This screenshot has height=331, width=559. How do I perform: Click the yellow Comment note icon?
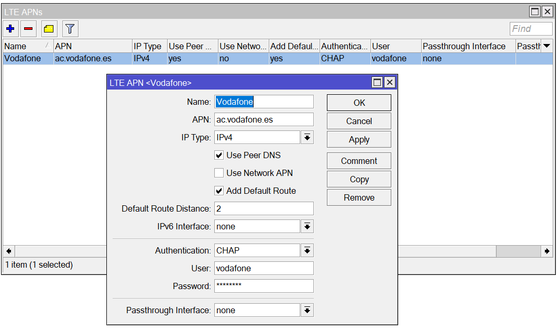point(49,29)
